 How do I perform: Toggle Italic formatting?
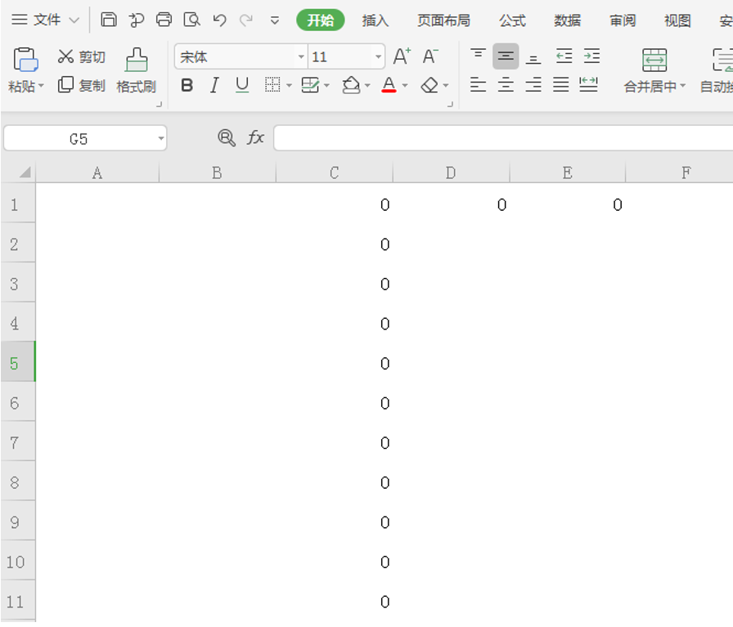coord(214,85)
